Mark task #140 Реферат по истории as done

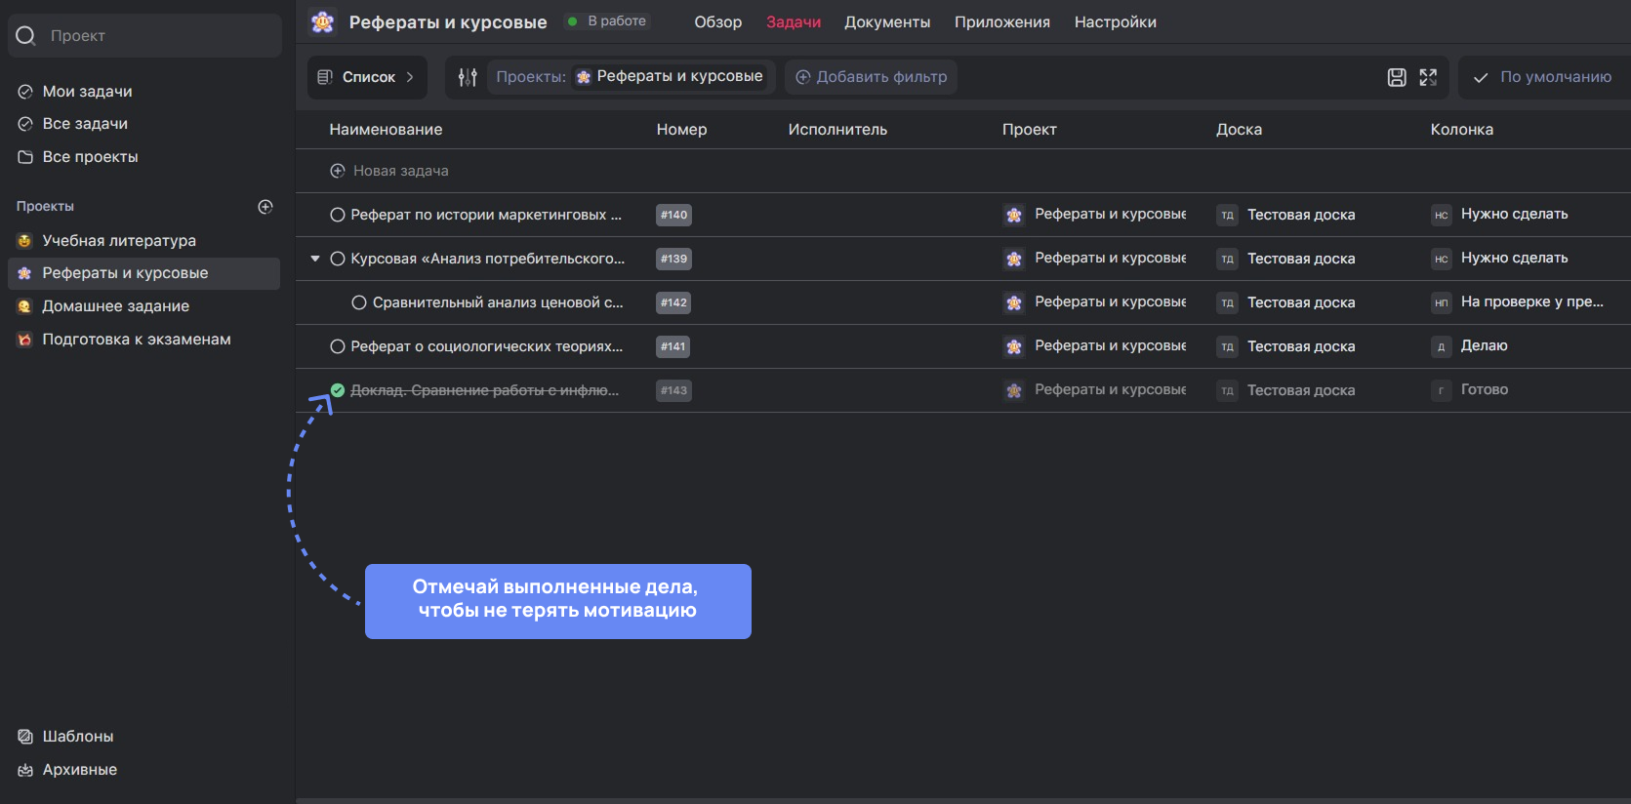point(338,215)
